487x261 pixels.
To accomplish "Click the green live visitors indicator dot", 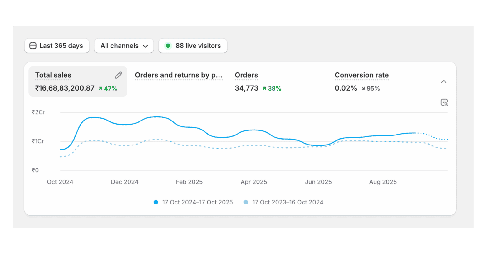I will coord(168,45).
